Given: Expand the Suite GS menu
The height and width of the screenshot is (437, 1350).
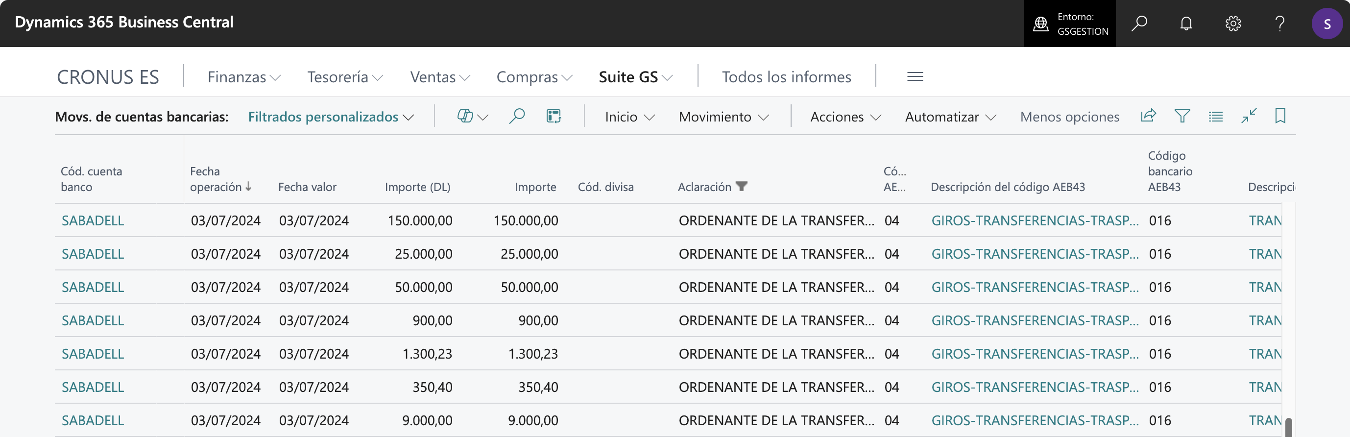Looking at the screenshot, I should 636,77.
